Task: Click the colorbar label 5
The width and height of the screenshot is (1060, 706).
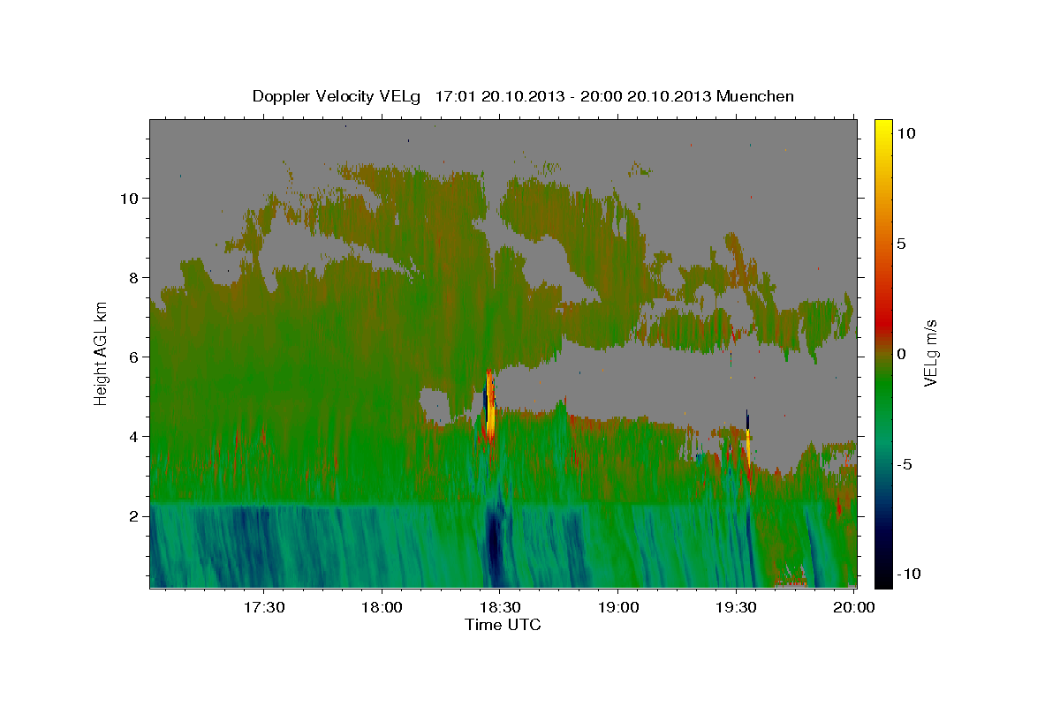Action: [x=901, y=244]
